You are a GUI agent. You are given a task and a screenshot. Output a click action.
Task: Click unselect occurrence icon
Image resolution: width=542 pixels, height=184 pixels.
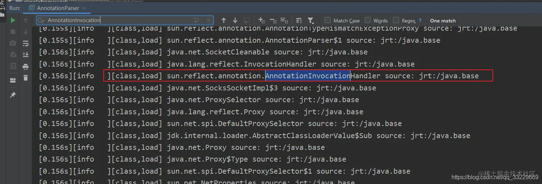273,20
